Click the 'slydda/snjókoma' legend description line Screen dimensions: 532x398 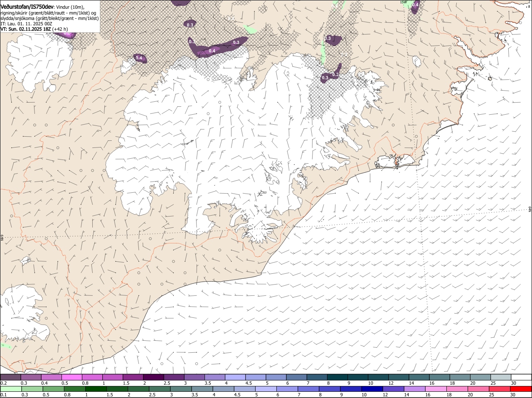(49, 18)
